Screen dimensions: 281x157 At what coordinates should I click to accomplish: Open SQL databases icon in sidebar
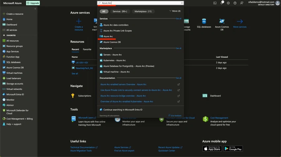pos(4,62)
